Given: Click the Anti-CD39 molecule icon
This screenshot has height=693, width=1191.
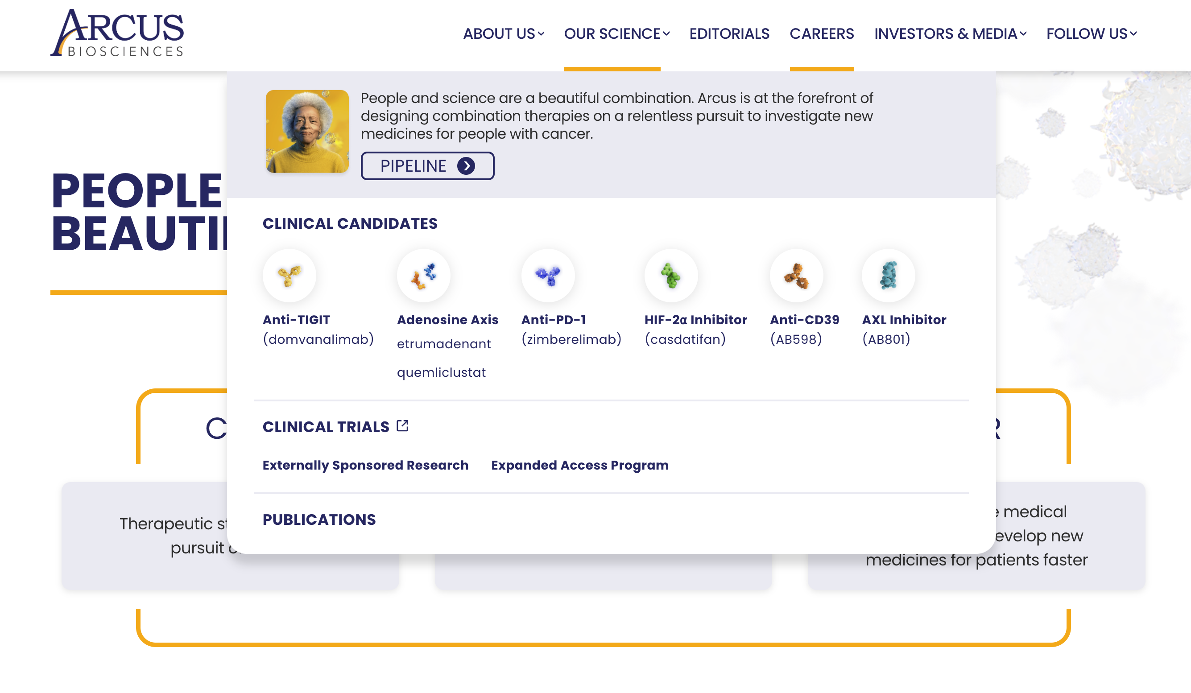Looking at the screenshot, I should pos(796,276).
